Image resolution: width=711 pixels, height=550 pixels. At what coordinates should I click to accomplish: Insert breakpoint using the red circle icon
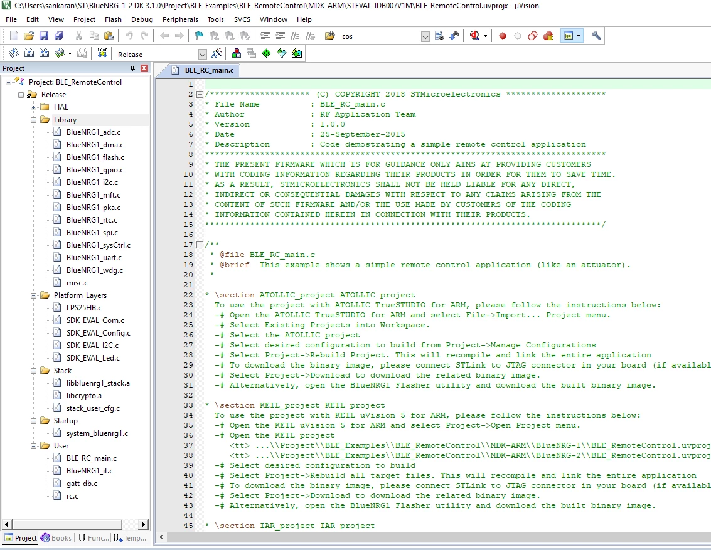click(x=503, y=36)
